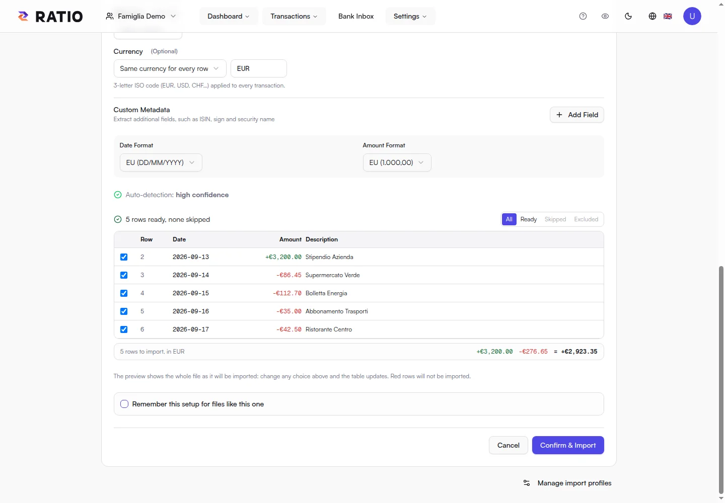Enable Remember this setup checkbox
This screenshot has height=503, width=725.
pos(124,404)
